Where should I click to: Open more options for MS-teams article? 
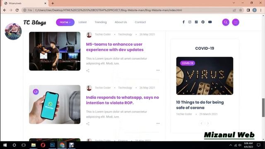pos(158,70)
